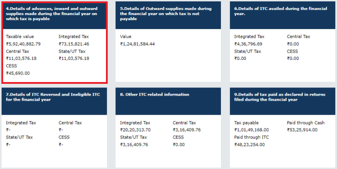Click Integrated Tax ₹20,20,313.70 in tile 8
This screenshot has height=169, width=337.
point(135,130)
